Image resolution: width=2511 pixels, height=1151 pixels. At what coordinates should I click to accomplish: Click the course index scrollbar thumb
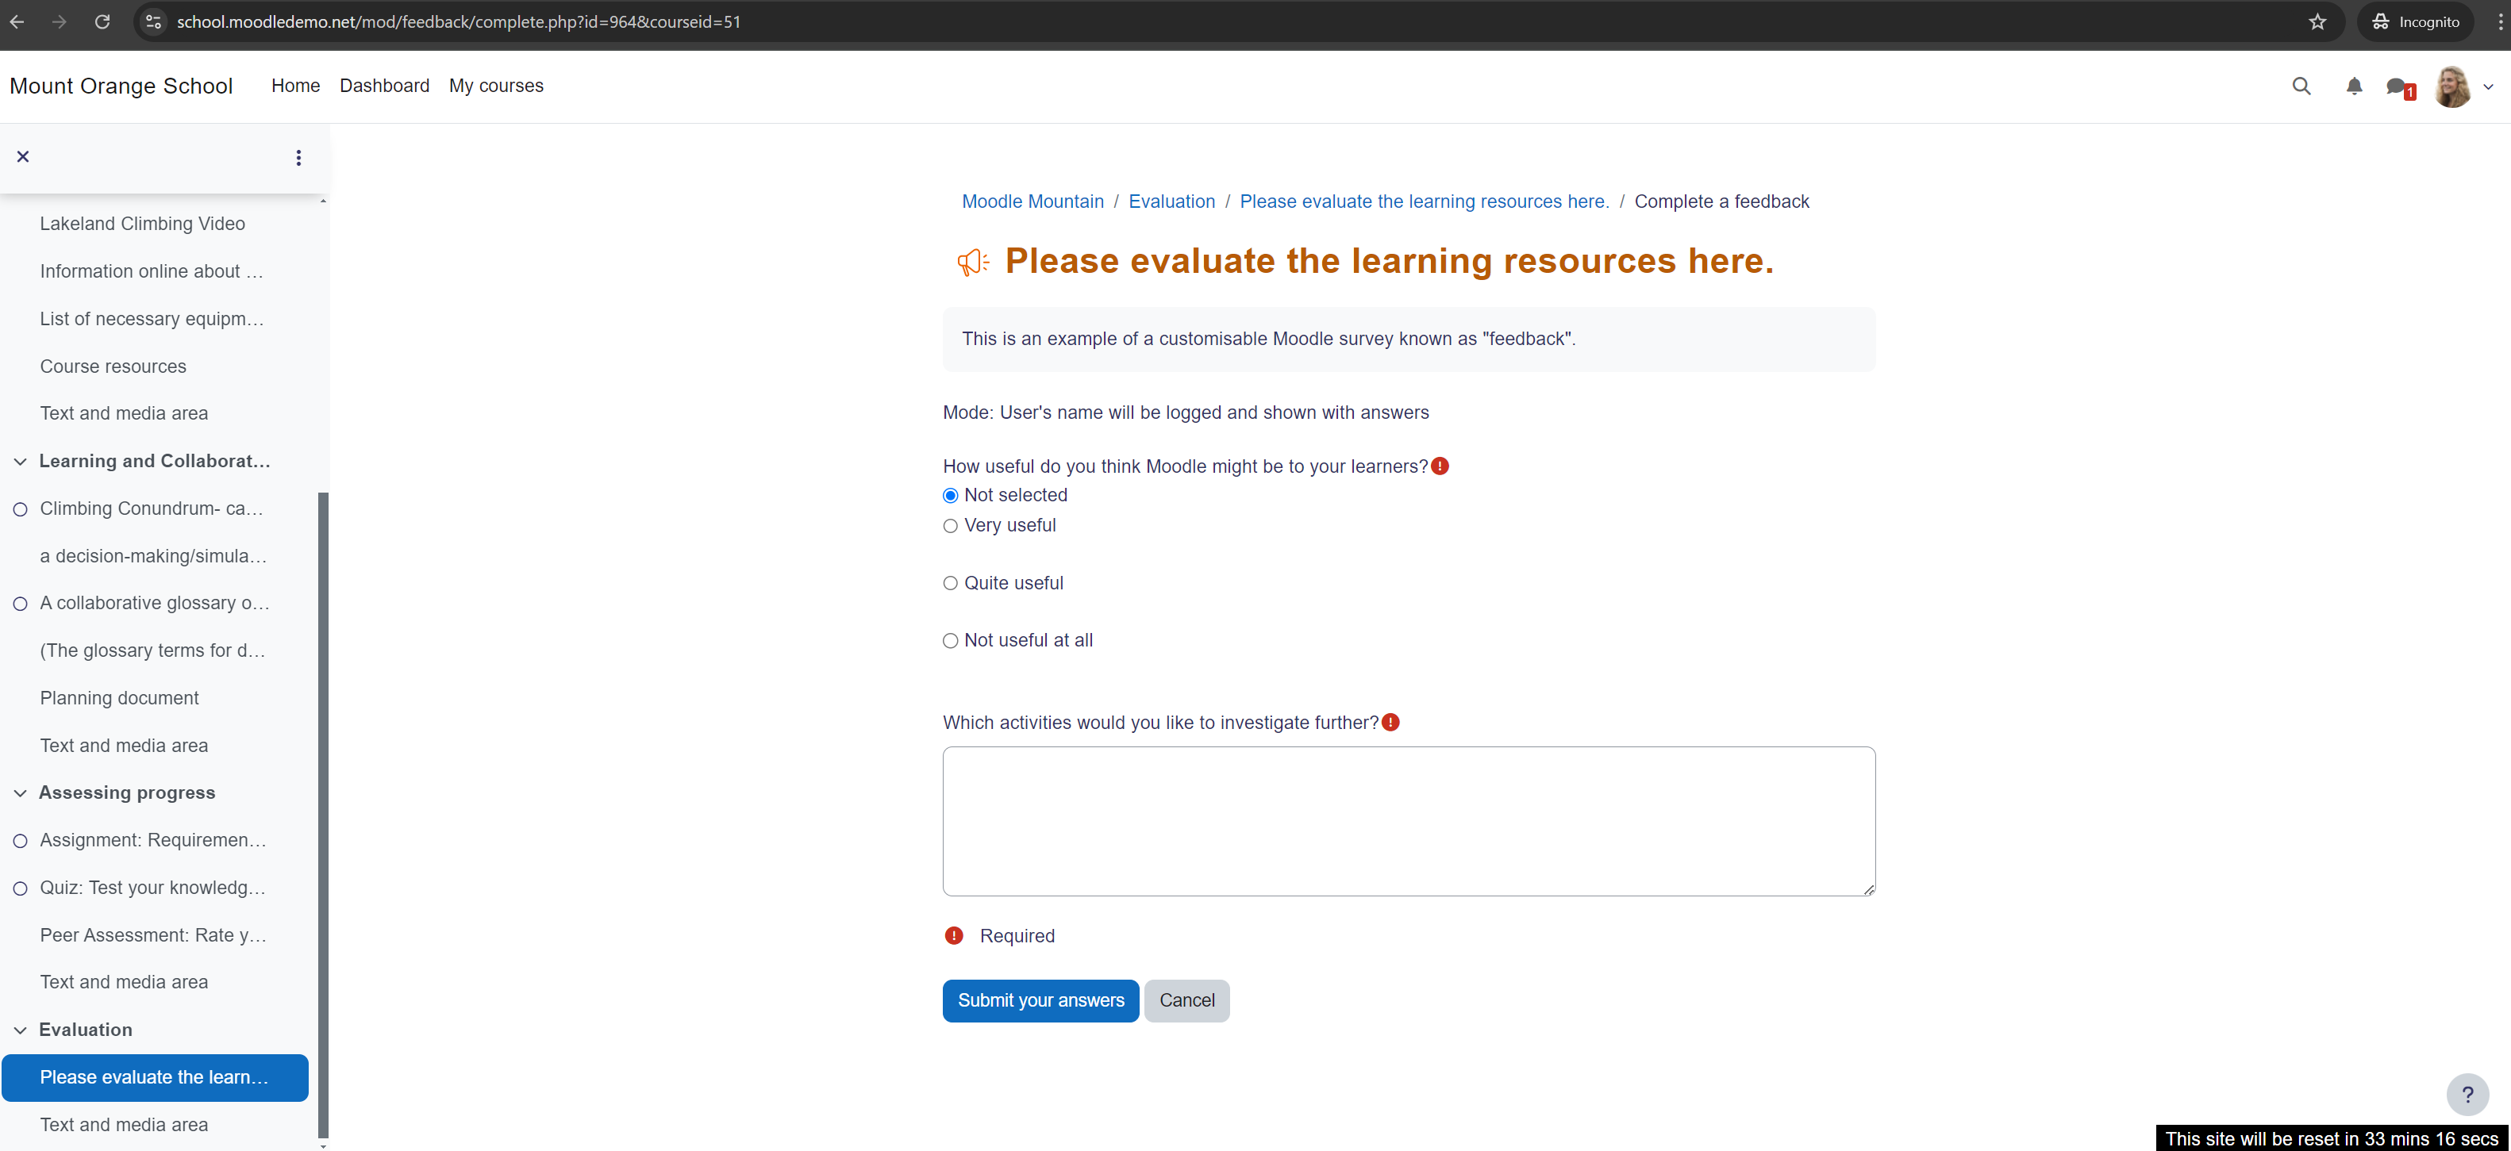pyautogui.click(x=323, y=814)
